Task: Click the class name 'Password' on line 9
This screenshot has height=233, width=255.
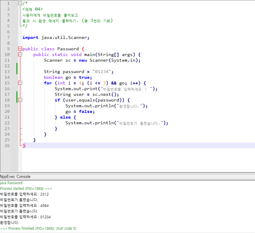Action: pyautogui.click(x=68, y=49)
